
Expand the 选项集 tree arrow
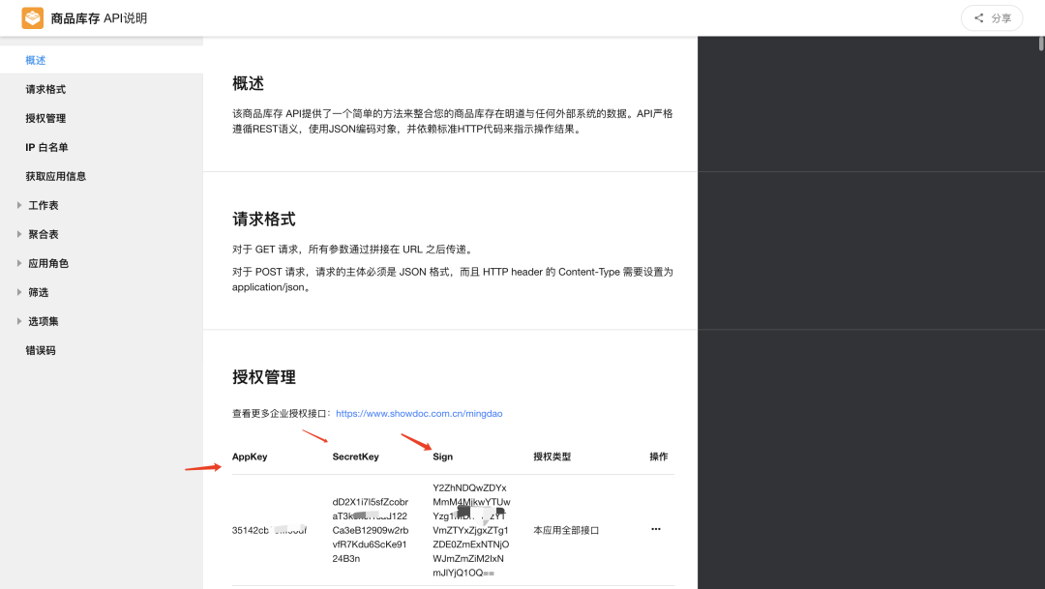click(x=19, y=321)
